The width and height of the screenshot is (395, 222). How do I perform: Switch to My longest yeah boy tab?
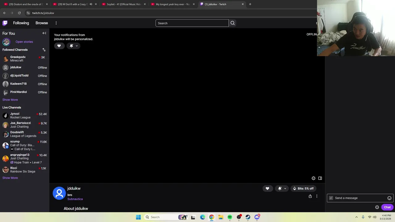coord(172,4)
